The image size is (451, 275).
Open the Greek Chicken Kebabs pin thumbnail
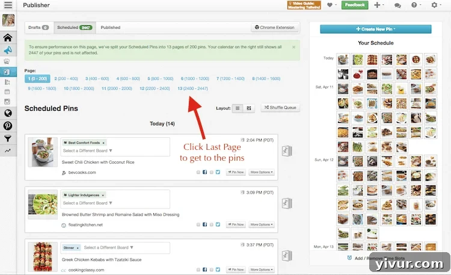pos(43,257)
